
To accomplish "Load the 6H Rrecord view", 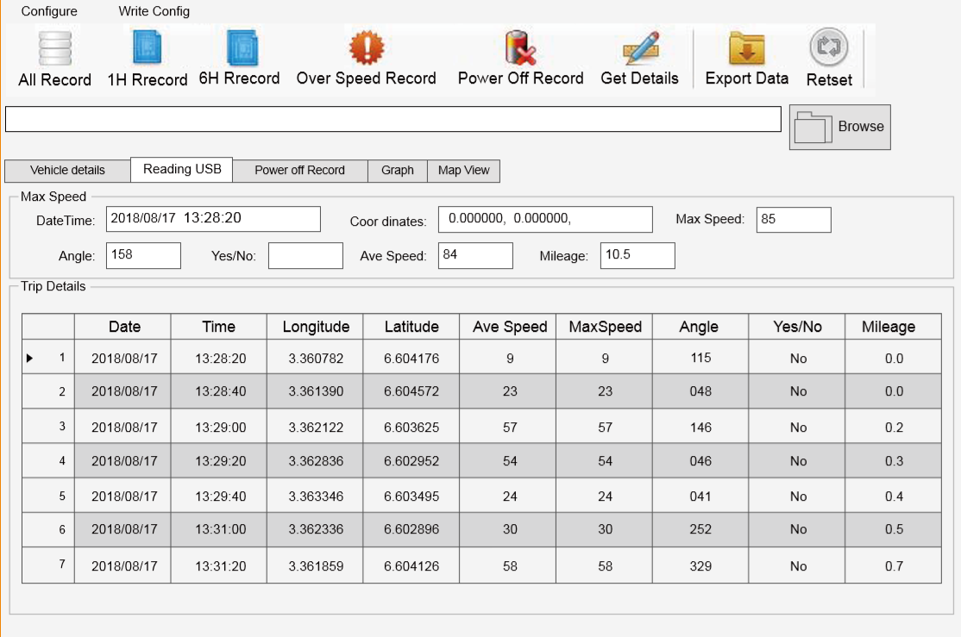I will (242, 47).
